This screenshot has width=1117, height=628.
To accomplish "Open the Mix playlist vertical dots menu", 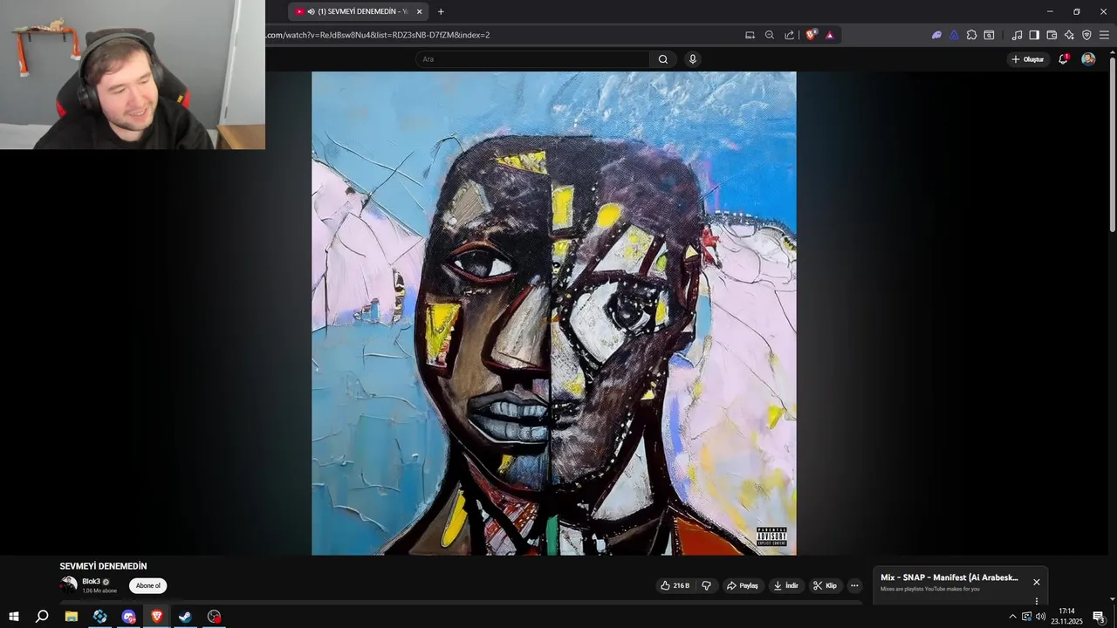I will [1037, 601].
